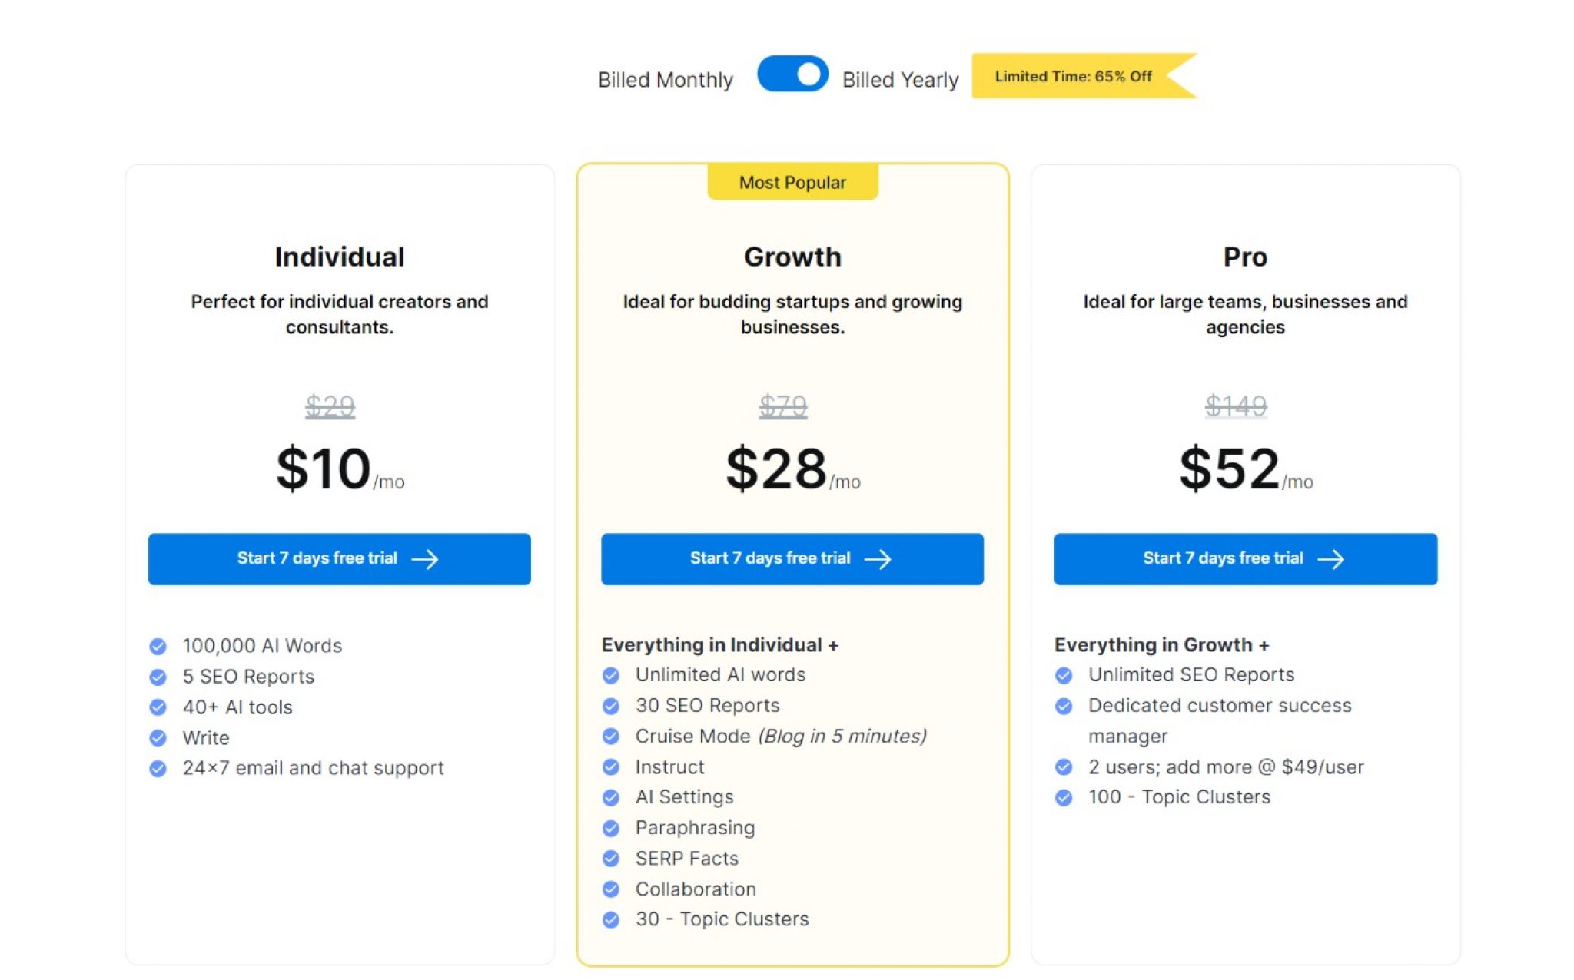Click the Individual plan's $10 price

point(324,468)
